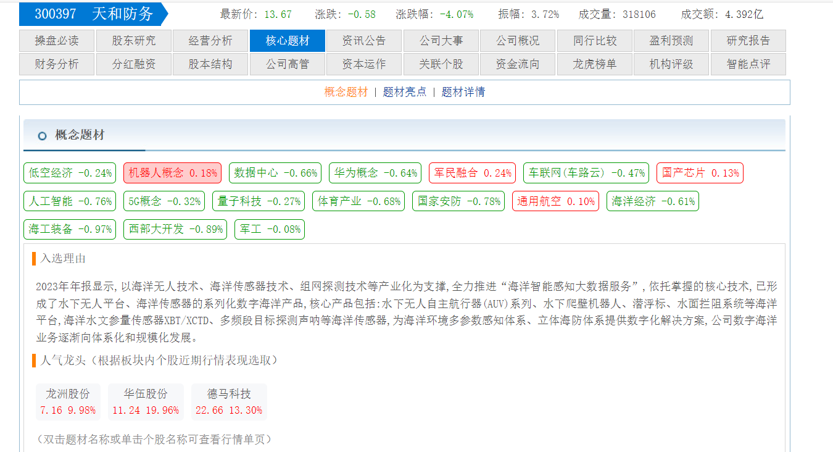Select the 海工装备 concept tag
Screen dimensions: 833x452
pyautogui.click(x=70, y=230)
